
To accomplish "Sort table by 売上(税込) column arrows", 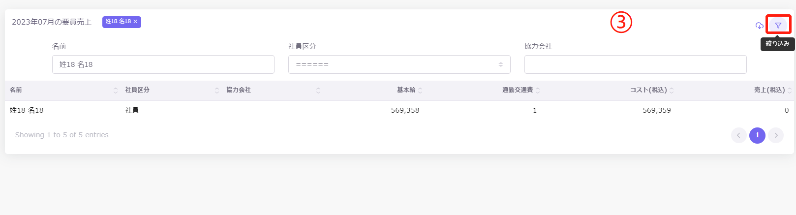I will 790,91.
